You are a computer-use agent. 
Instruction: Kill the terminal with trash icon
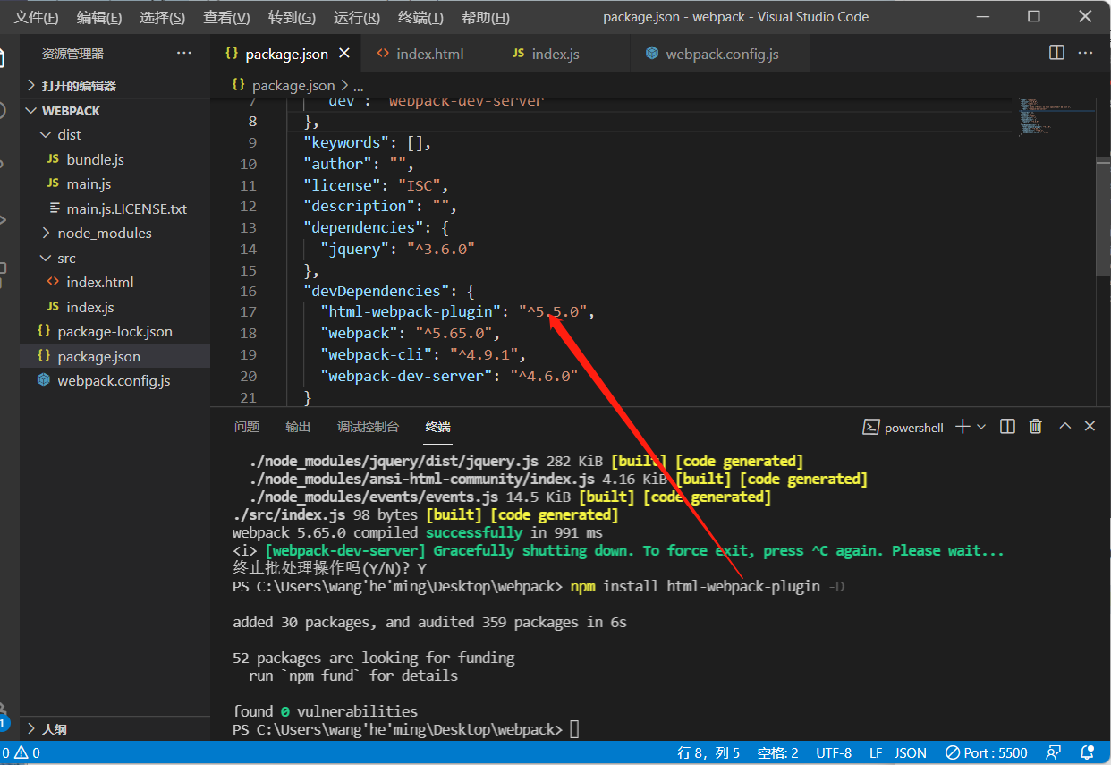point(1036,427)
